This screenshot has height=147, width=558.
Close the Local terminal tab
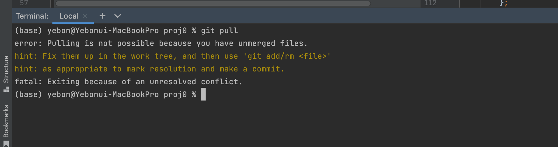(85, 16)
